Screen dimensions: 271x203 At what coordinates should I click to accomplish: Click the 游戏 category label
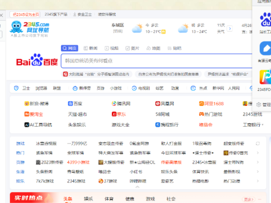[20, 143]
